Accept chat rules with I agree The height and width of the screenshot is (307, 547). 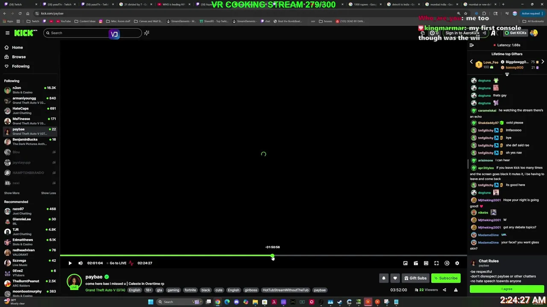point(507,289)
